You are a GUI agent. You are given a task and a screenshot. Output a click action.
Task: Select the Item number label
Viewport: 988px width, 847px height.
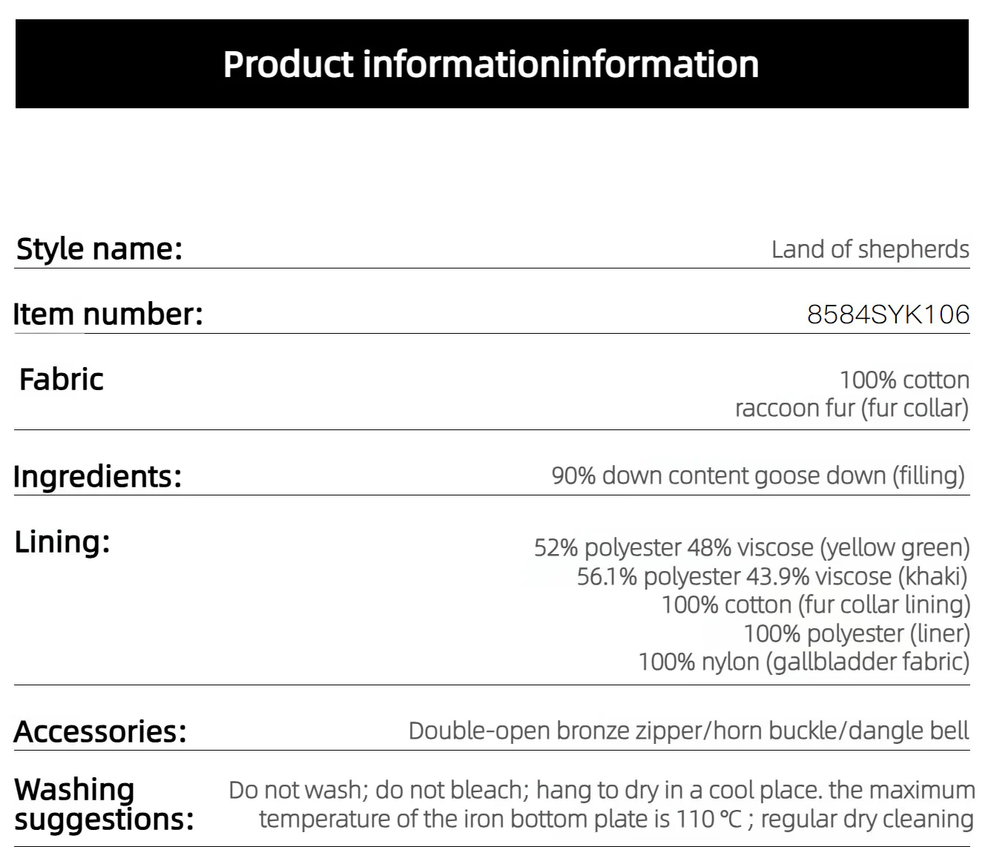coord(108,314)
